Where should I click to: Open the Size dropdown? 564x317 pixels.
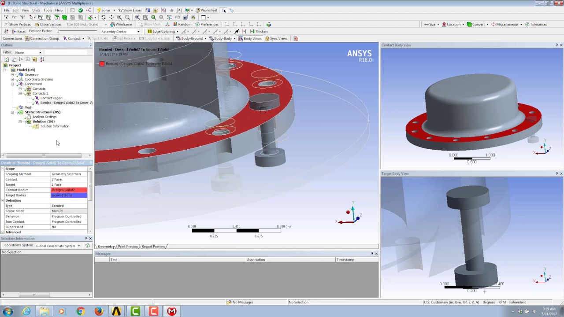(x=432, y=24)
